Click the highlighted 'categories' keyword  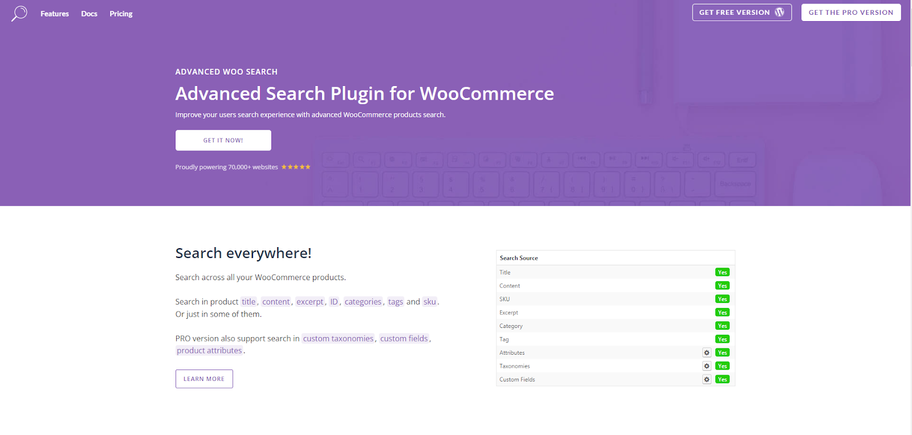point(363,302)
